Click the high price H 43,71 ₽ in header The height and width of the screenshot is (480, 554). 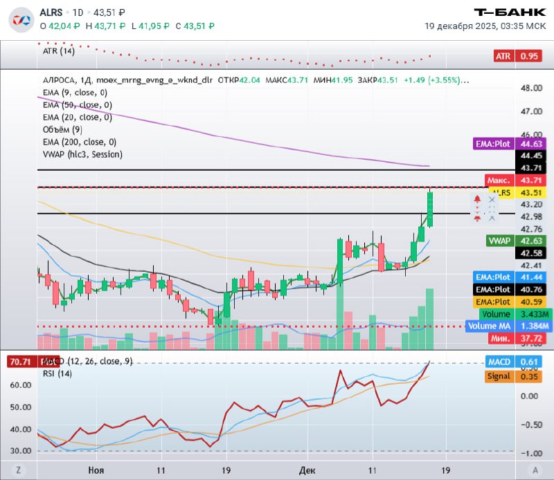point(105,26)
